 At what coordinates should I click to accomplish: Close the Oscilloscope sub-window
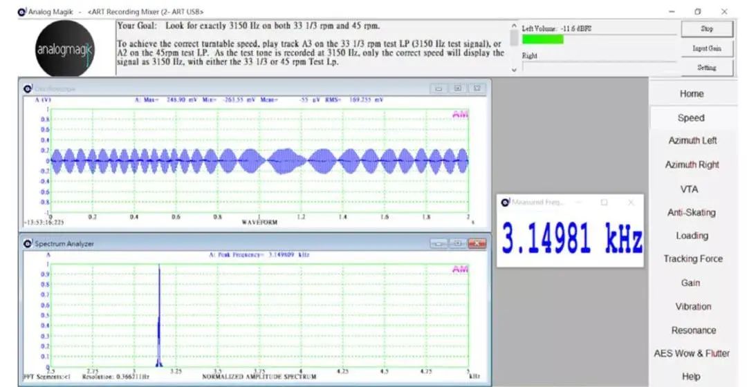point(477,88)
